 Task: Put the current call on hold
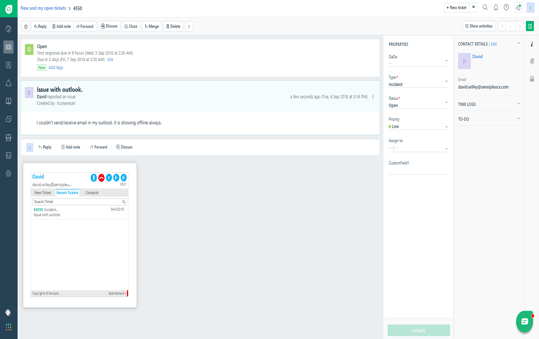(x=109, y=178)
